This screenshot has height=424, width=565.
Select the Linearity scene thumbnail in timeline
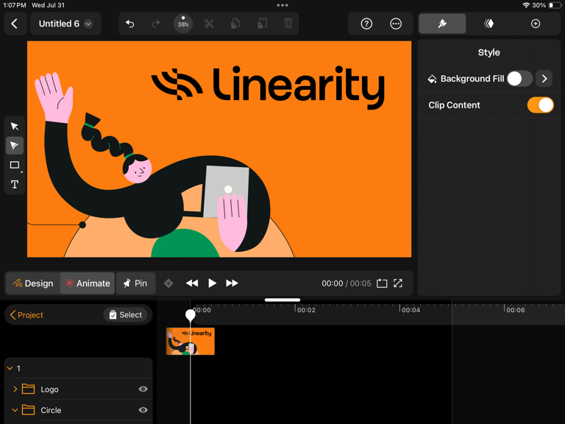point(191,341)
